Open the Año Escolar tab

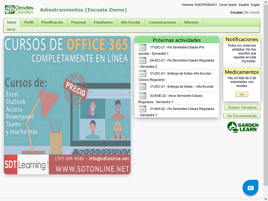point(131,22)
